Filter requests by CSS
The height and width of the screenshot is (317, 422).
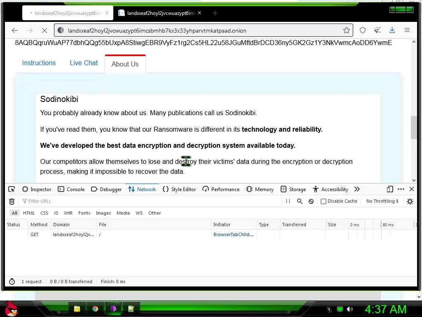tap(44, 213)
